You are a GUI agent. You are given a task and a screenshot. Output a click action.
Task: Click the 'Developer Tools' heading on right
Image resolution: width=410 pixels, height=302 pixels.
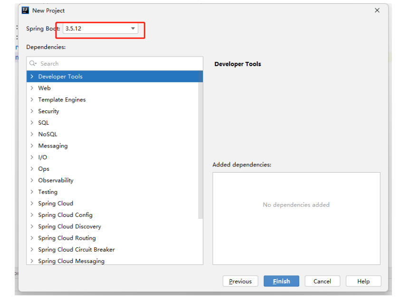coord(238,64)
